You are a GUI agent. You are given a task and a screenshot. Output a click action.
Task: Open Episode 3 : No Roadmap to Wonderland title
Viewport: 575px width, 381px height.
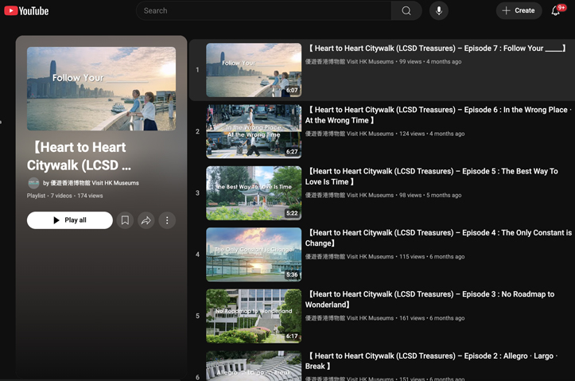coord(429,300)
